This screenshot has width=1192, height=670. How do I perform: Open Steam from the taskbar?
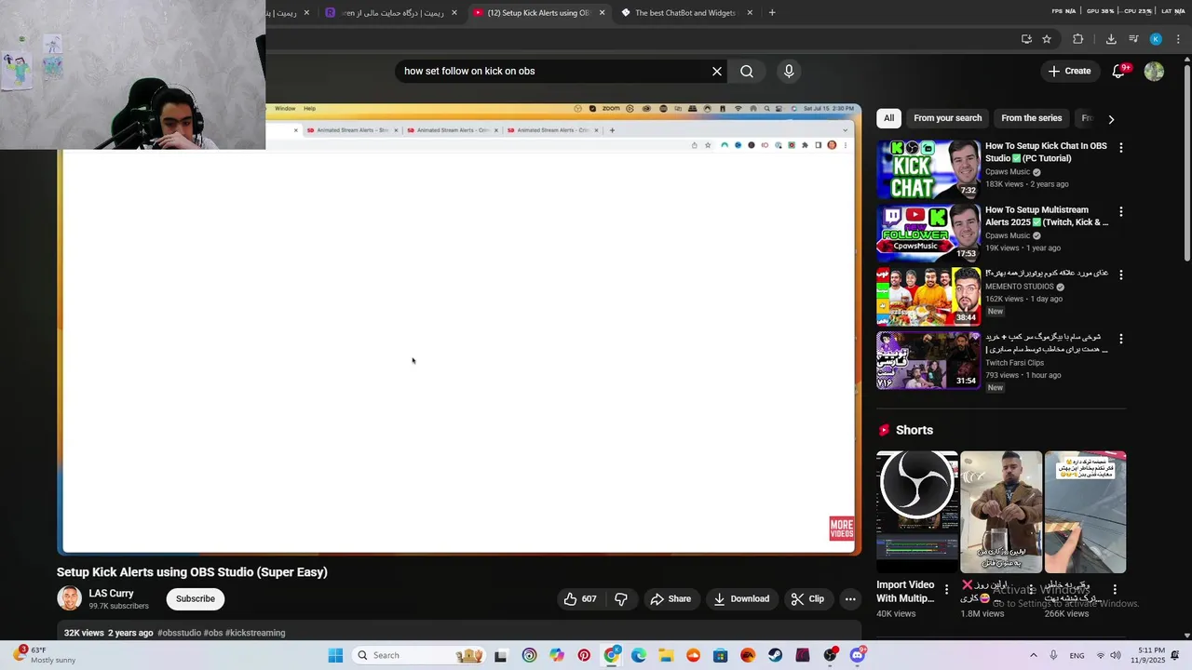tap(775, 655)
